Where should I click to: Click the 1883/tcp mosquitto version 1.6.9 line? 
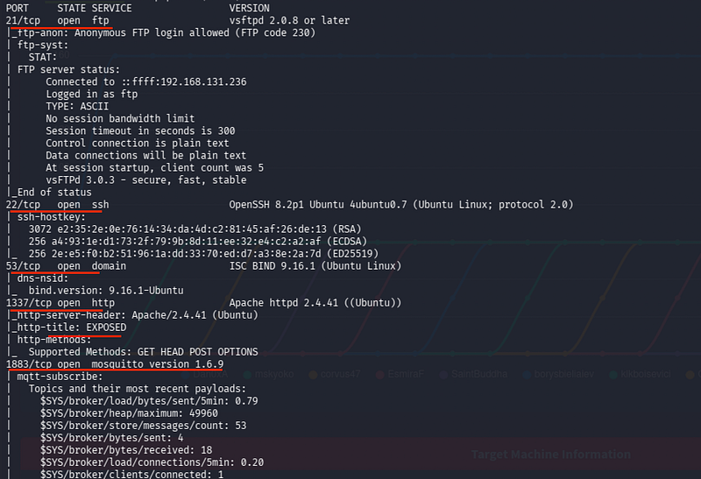click(x=115, y=364)
